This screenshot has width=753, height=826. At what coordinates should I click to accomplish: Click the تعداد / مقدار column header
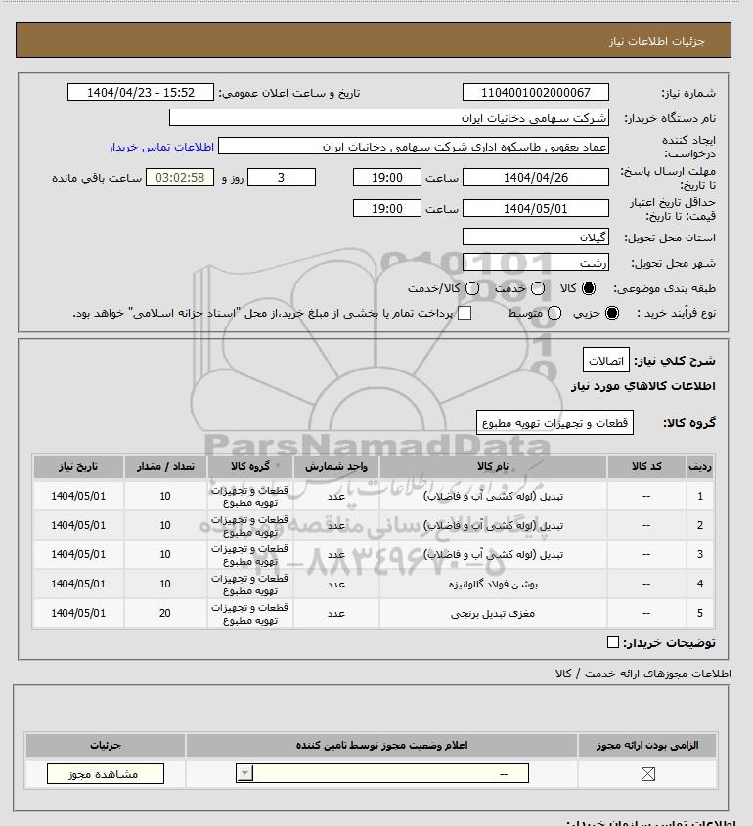[x=165, y=466]
